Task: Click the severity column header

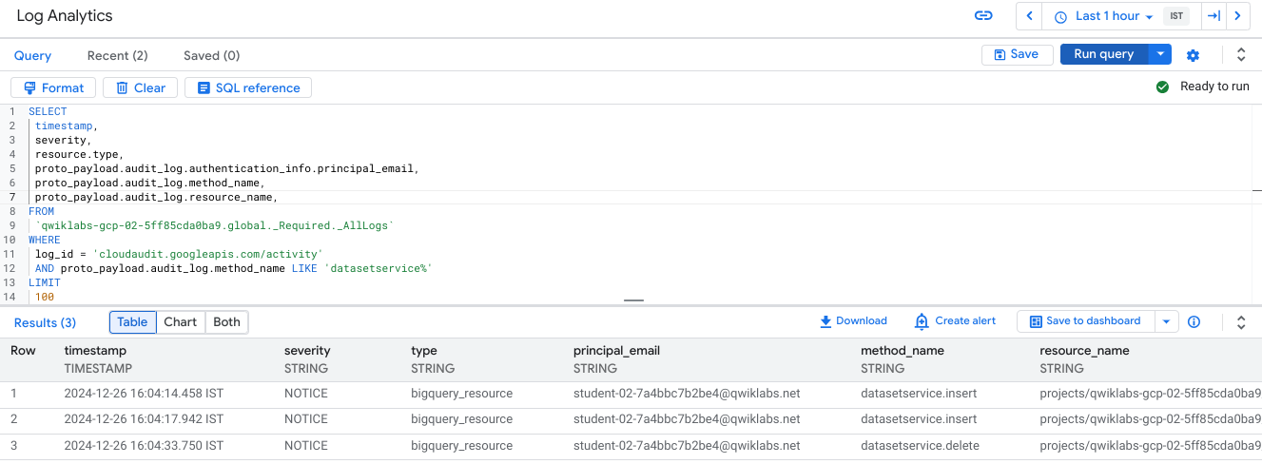Action: click(308, 351)
